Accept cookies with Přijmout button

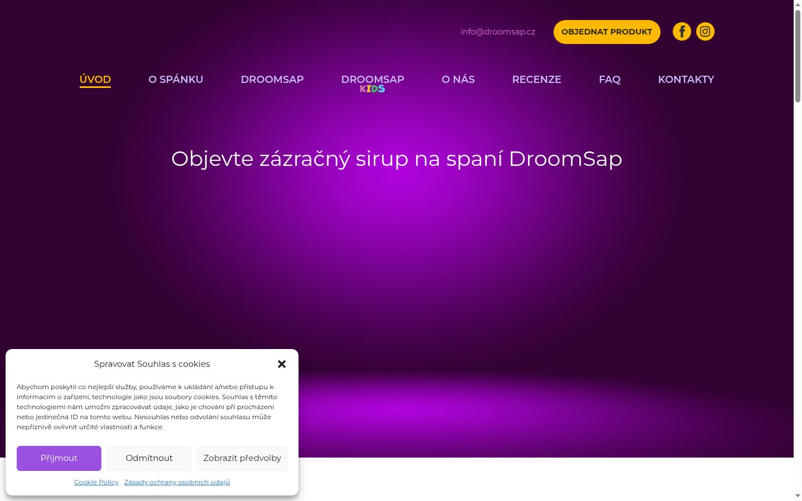point(59,458)
